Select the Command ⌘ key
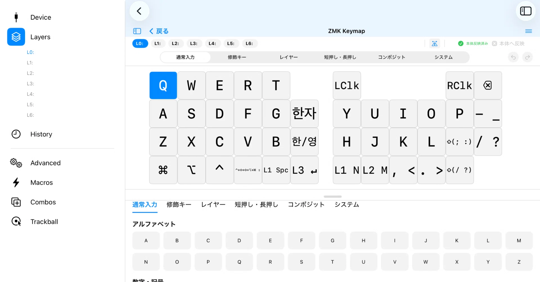The width and height of the screenshot is (540, 282). coord(163,170)
